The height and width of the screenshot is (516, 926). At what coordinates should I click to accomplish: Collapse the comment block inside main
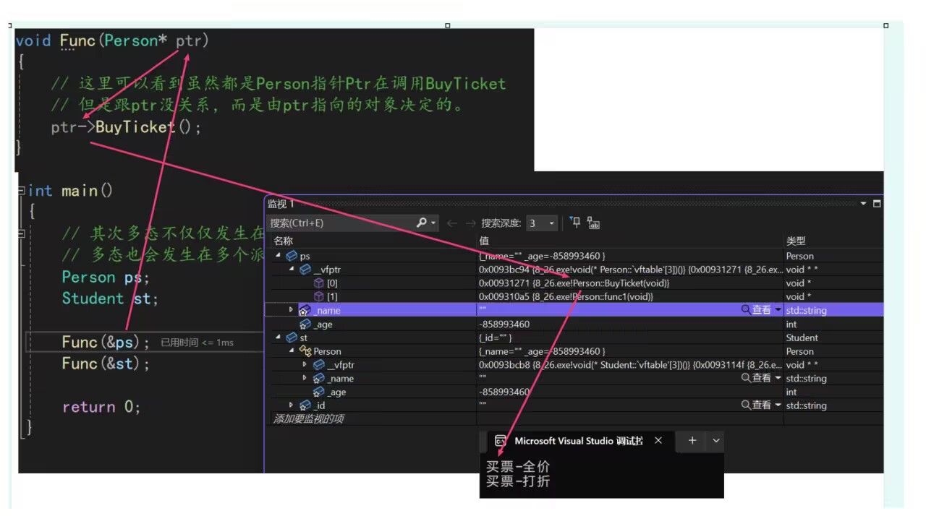pyautogui.click(x=22, y=233)
